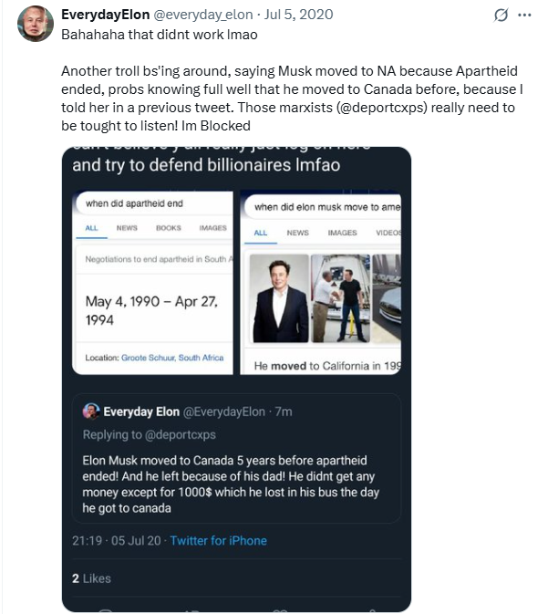Screen dimensions: 548x614
Task: Click the @everyday_elon handle
Action: (x=192, y=14)
